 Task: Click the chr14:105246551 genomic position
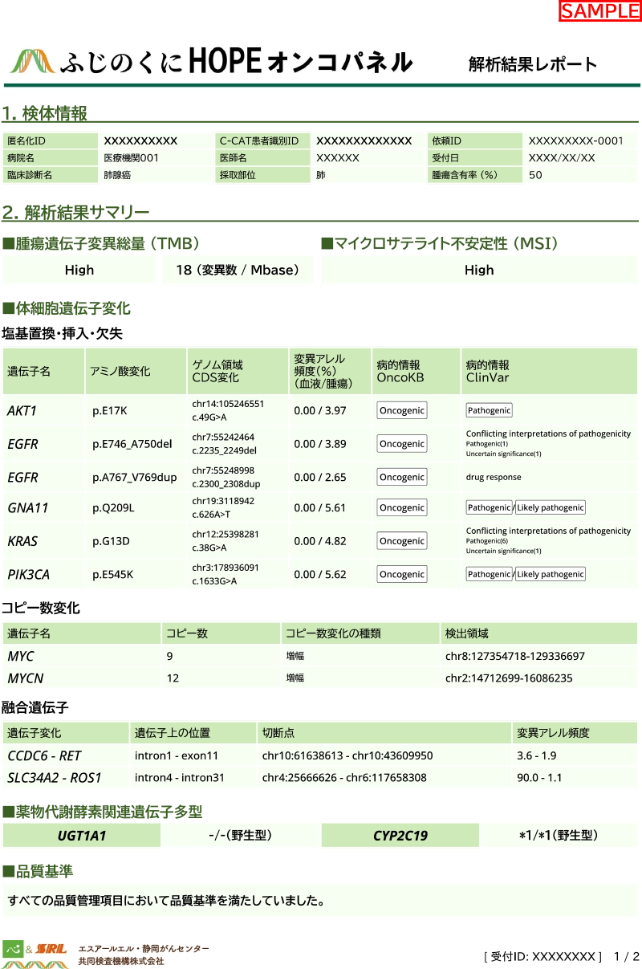pos(228,404)
